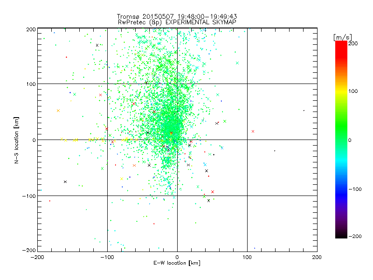
Task: Select the black X marker near E-W 45 km, N-S -110 km
Action: click(x=208, y=201)
